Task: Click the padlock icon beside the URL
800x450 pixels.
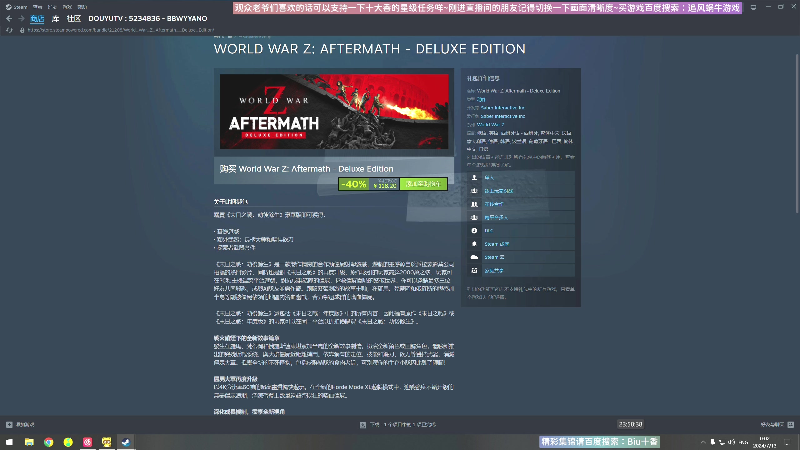Action: [x=22, y=30]
